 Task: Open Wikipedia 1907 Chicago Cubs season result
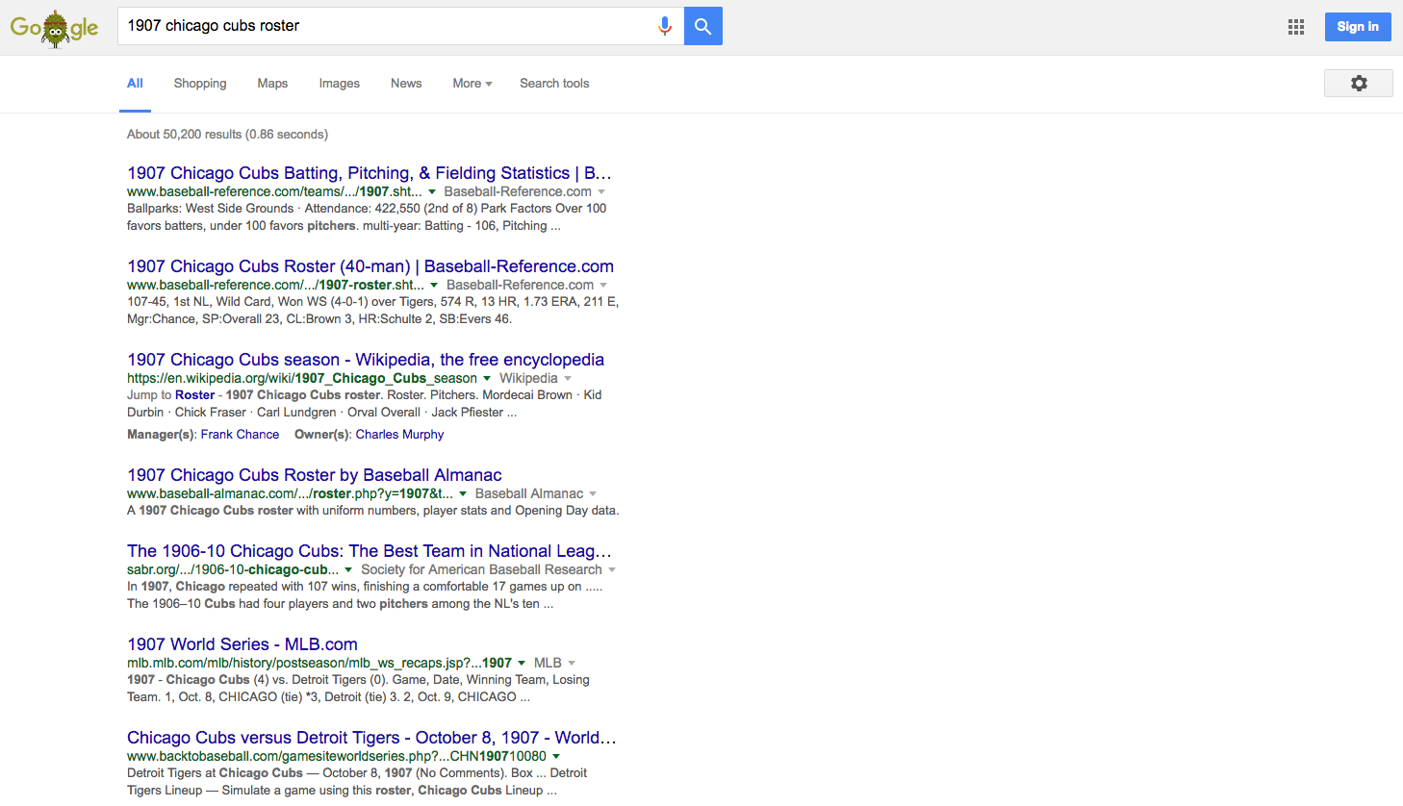(366, 360)
